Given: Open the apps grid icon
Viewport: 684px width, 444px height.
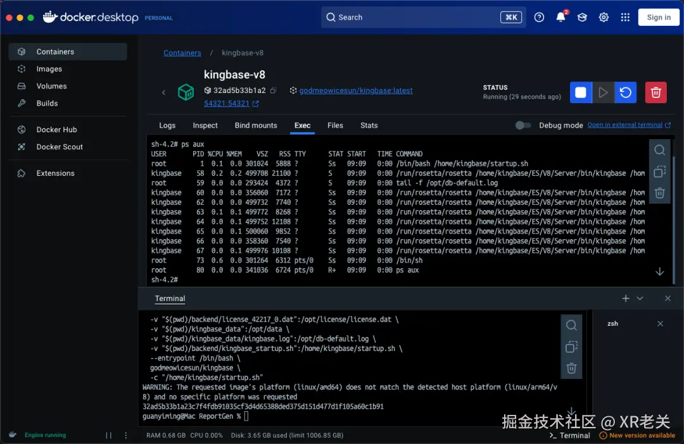Looking at the screenshot, I should [625, 18].
